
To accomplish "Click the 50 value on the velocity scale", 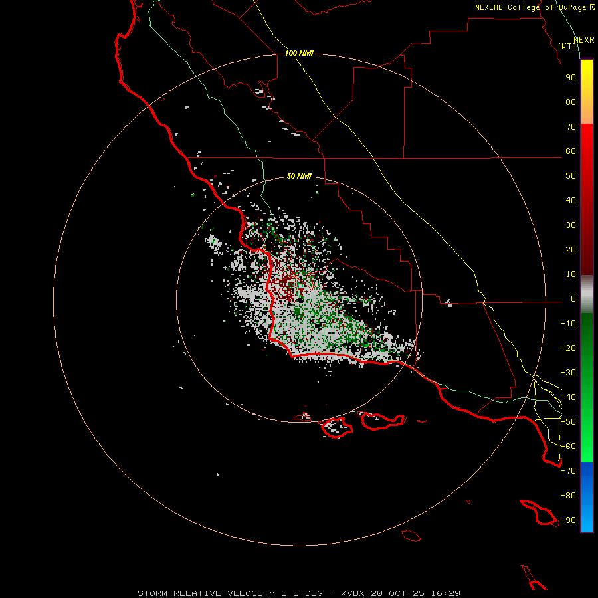I will click(571, 176).
